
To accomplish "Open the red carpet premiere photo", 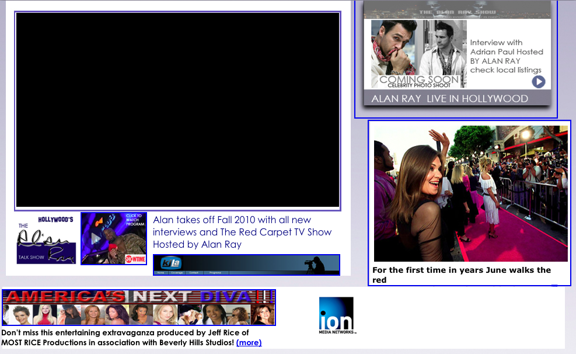I will tap(470, 193).
